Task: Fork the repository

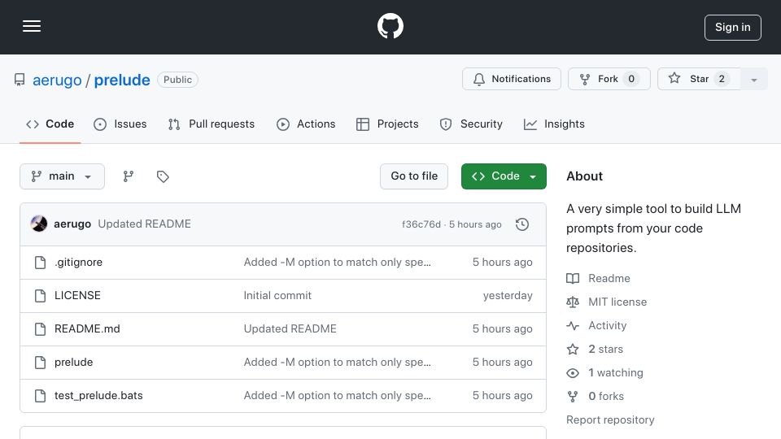Action: (609, 79)
